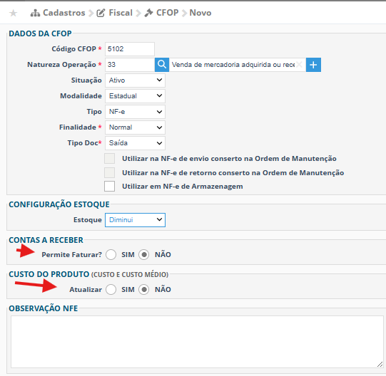Click the Fiscal edit icon
386x376 pixels.
pos(101,13)
